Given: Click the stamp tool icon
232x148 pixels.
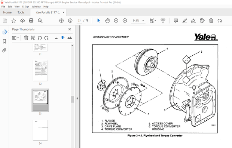Looking at the screenshot, I should (202, 21).
